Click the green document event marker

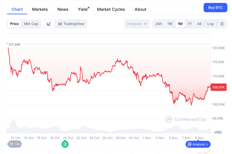coord(65,144)
